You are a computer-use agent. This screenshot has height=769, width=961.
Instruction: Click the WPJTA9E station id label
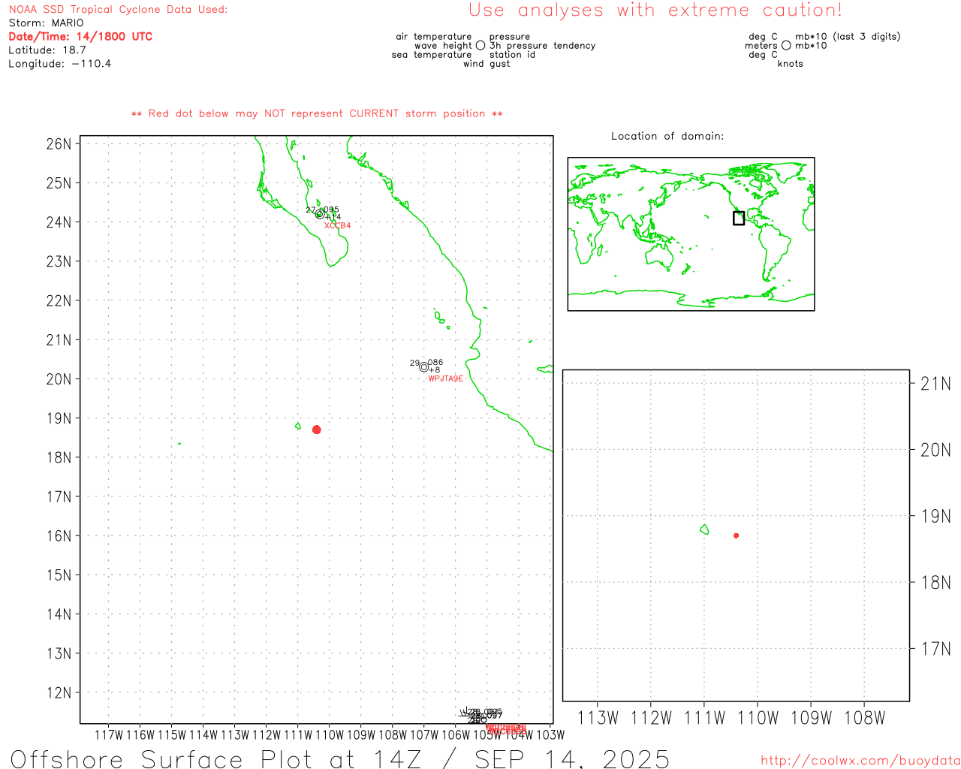(445, 378)
